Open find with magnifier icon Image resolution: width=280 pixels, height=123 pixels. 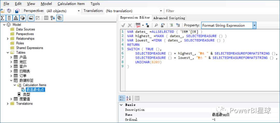coord(156,25)
